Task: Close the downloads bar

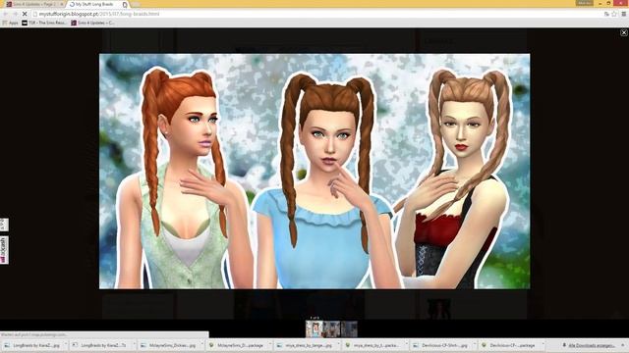Action: pos(623,344)
